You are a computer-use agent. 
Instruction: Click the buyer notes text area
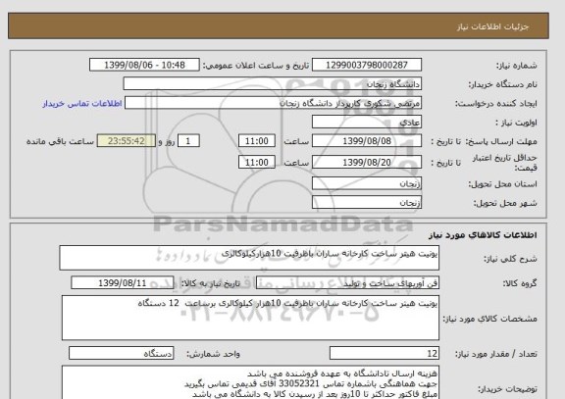[x=250, y=382]
